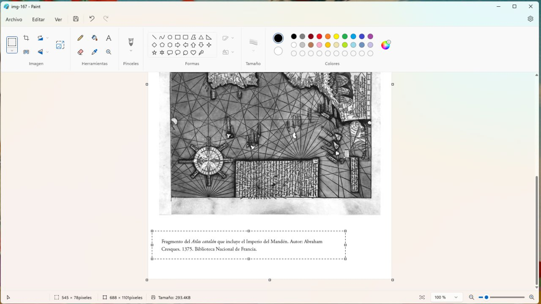Screen dimensions: 541x304
Task: Pick the Pentagon shape
Action: click(162, 45)
